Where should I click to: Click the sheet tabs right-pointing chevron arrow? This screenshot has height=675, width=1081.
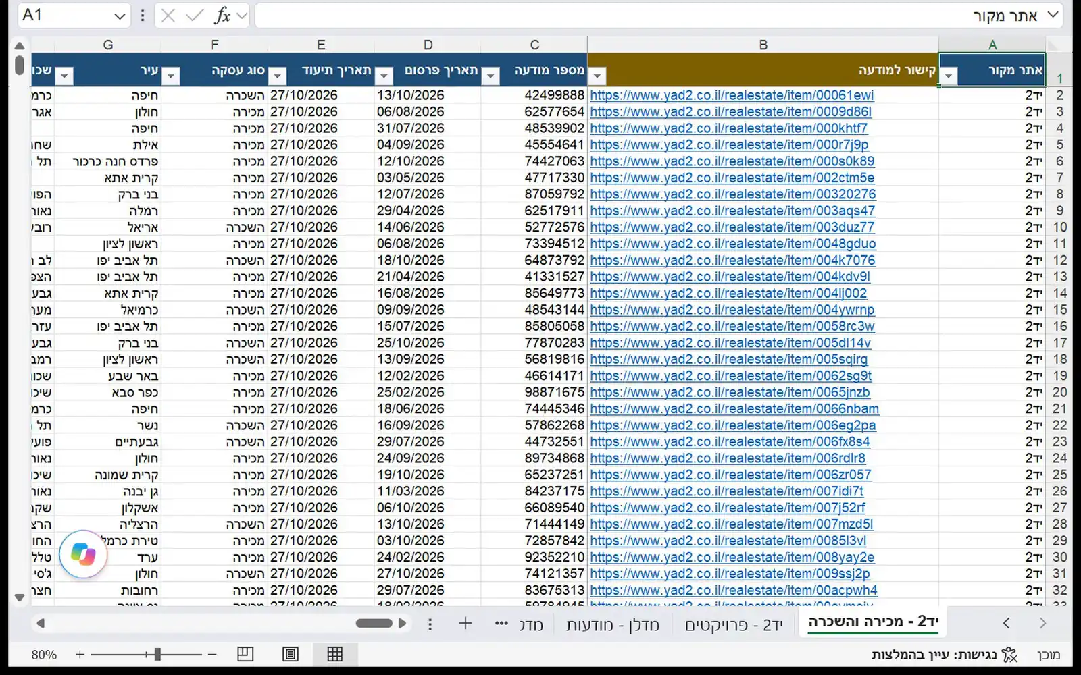tap(1042, 623)
